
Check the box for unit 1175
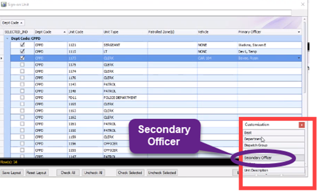pos(22,65)
